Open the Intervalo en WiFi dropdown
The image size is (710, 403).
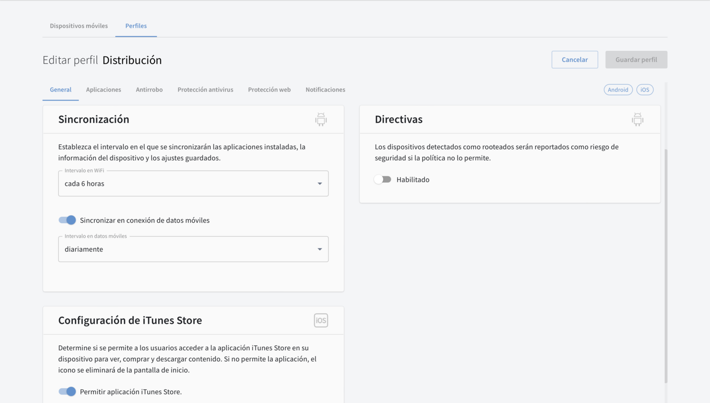tap(193, 184)
